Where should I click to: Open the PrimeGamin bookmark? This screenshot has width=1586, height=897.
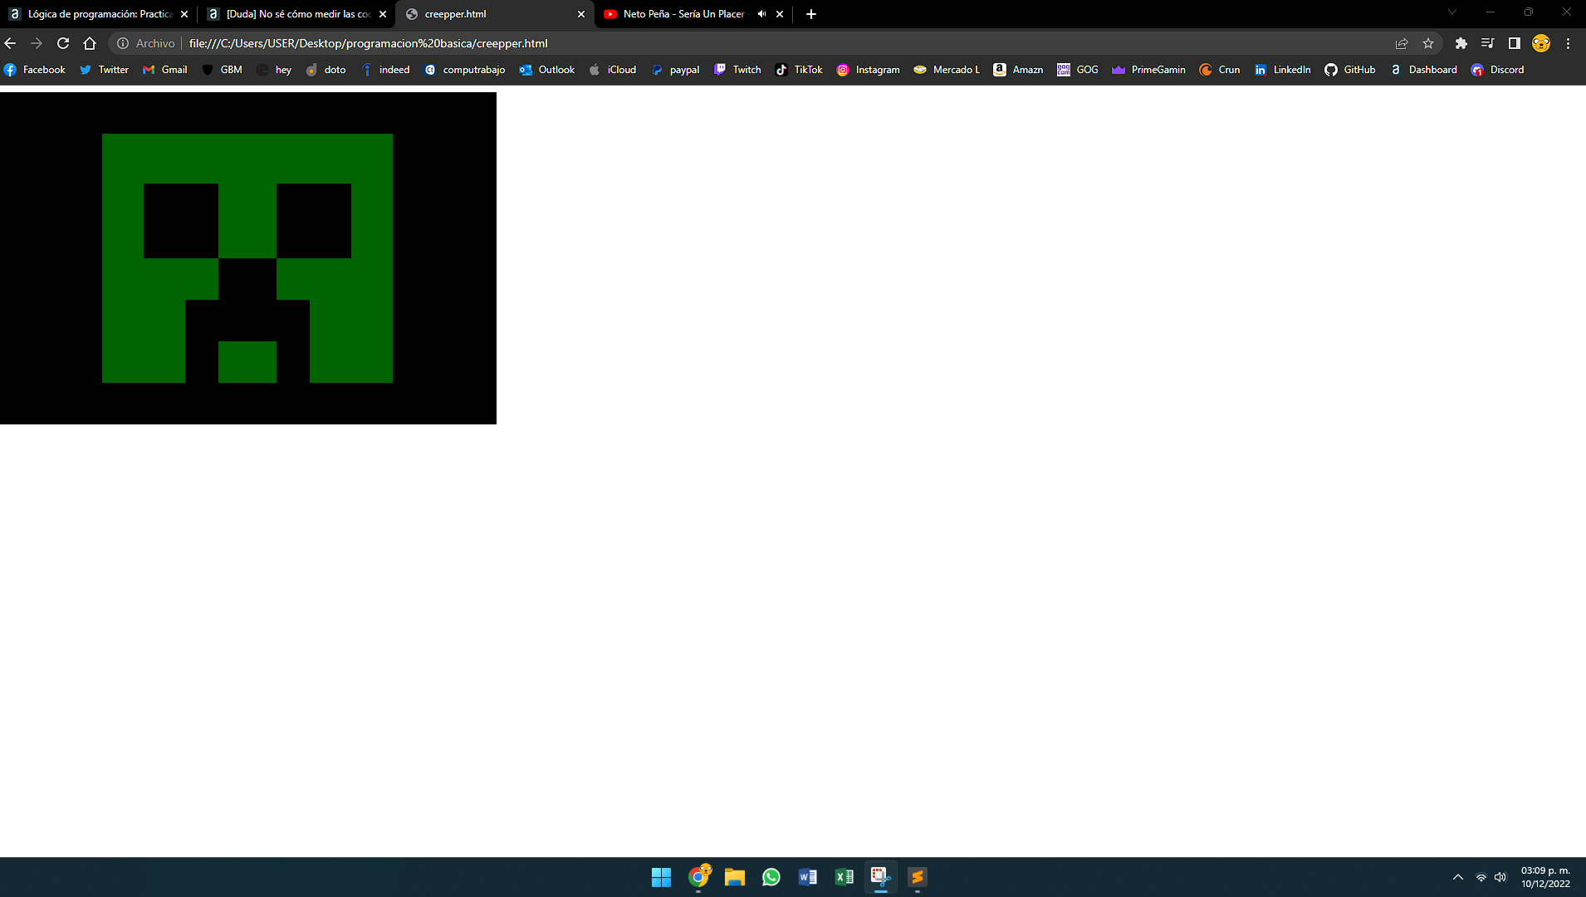pyautogui.click(x=1149, y=70)
